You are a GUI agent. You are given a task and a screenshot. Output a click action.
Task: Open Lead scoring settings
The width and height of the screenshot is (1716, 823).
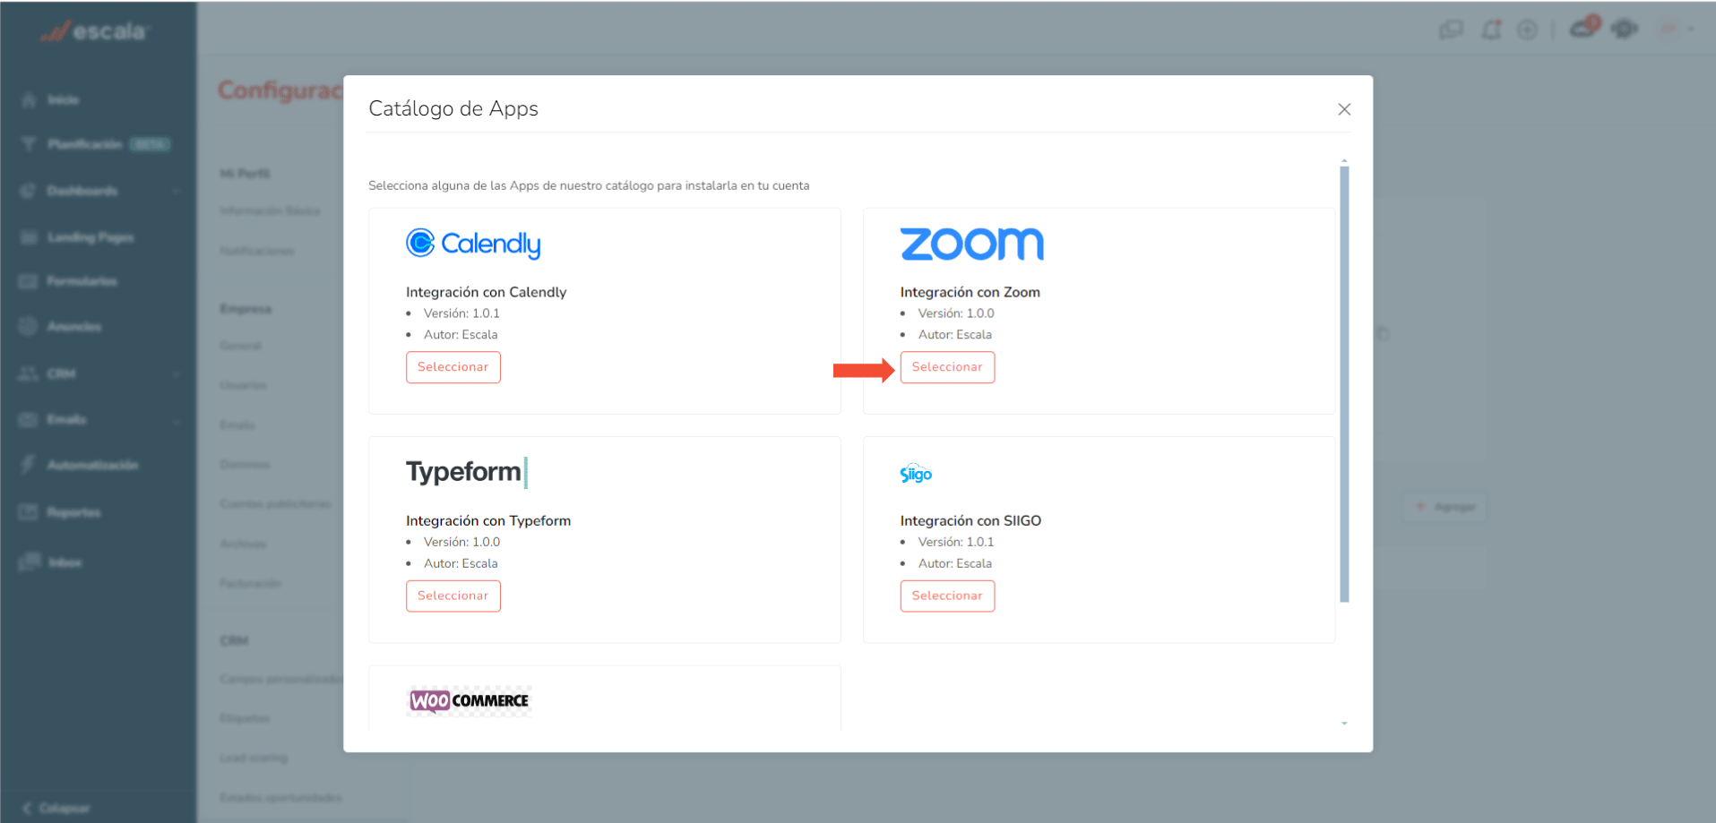(x=254, y=758)
